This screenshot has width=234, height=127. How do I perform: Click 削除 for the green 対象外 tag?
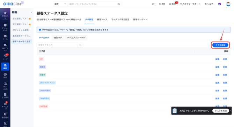click(x=225, y=75)
